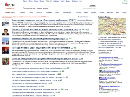Go to Словари service tab

pos(56,1)
